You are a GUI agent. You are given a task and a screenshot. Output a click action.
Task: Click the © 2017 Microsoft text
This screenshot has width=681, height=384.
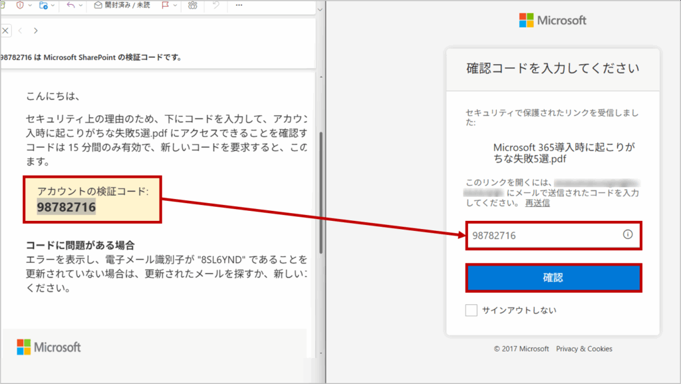521,349
